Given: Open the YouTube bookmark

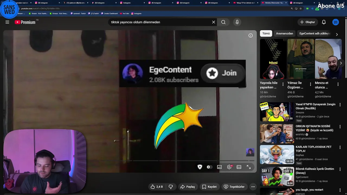Looking at the screenshot, I should [124, 13].
